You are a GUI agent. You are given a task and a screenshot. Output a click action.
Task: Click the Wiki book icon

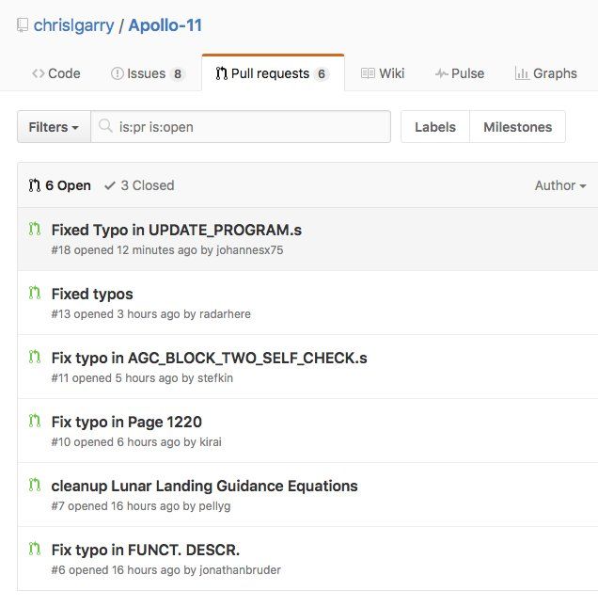point(368,73)
